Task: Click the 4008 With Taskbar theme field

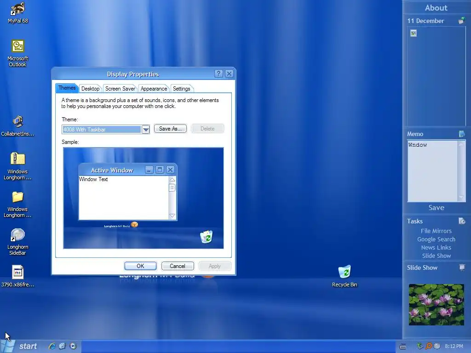Action: (102, 129)
